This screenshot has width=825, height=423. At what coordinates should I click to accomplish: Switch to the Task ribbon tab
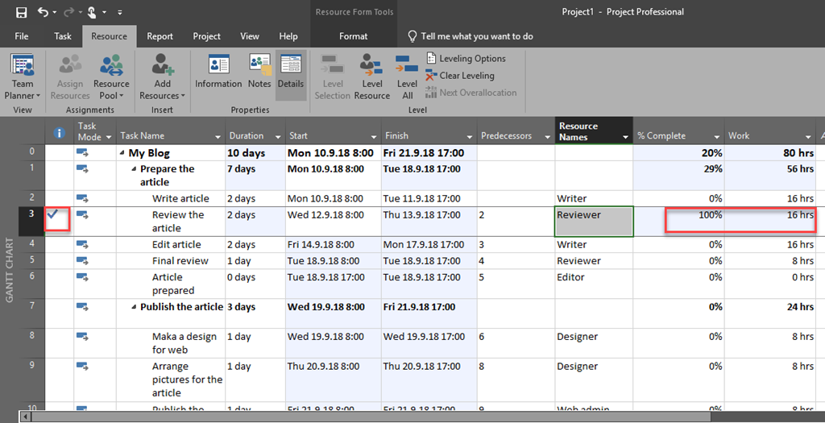63,36
